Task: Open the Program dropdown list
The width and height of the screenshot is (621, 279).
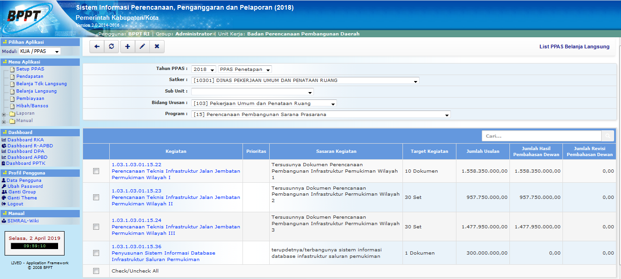Action: (x=321, y=115)
